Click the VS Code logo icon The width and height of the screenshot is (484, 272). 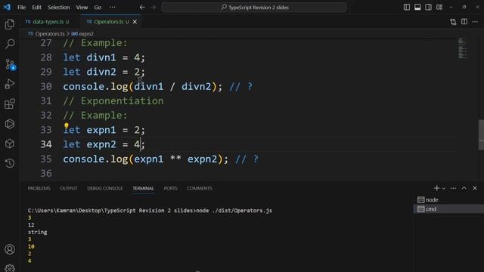pyautogui.click(x=7, y=7)
